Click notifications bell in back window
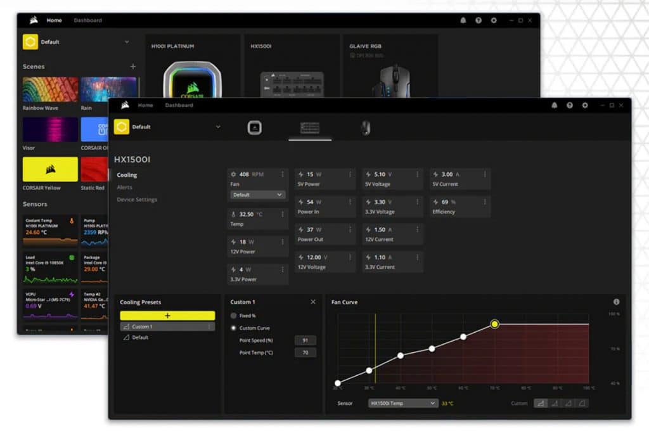 click(x=463, y=20)
